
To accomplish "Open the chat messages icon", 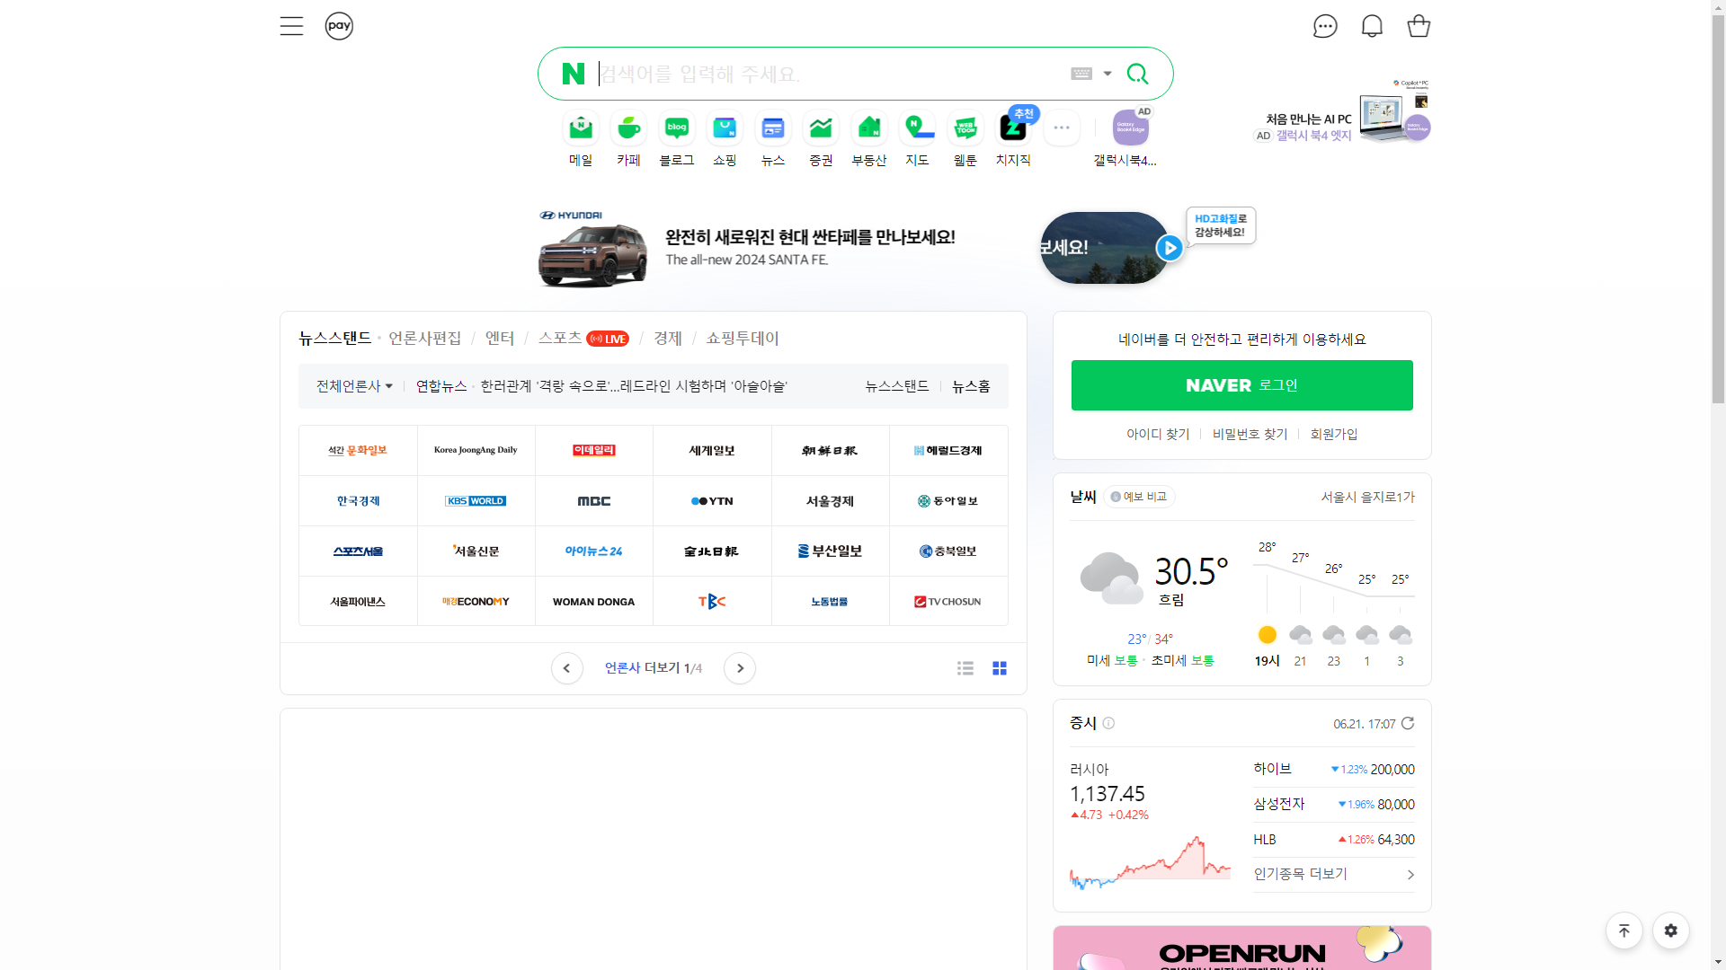I will (x=1325, y=26).
